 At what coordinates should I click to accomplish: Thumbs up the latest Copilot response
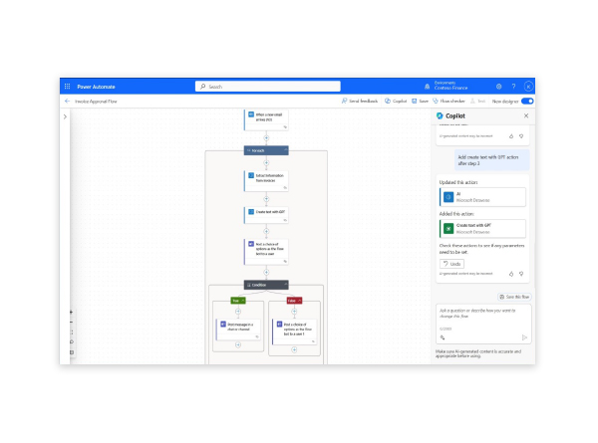click(511, 273)
